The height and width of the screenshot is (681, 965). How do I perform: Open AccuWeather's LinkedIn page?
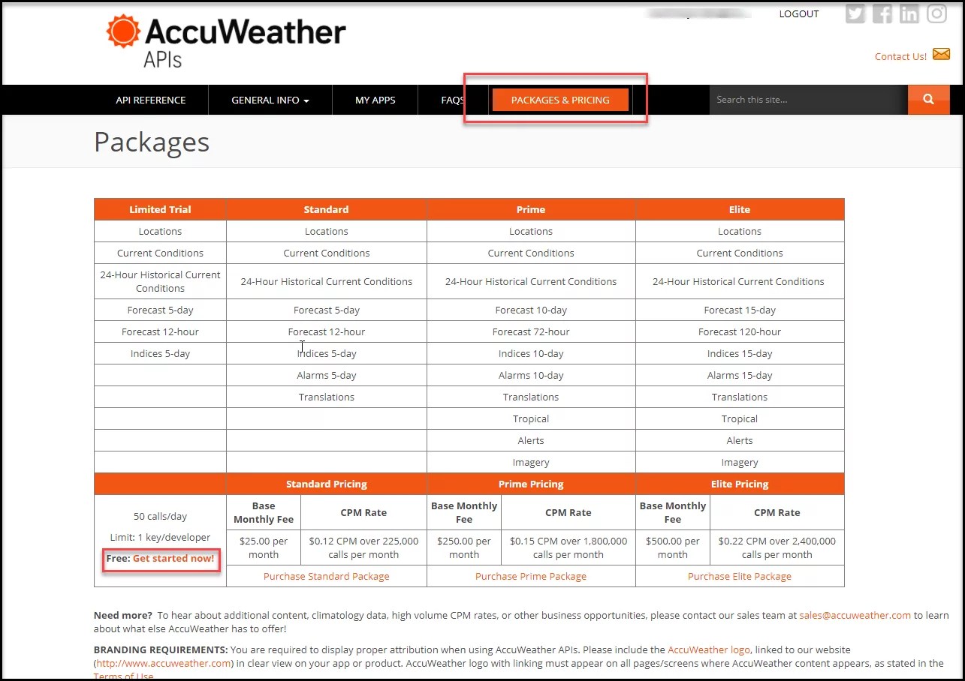tap(909, 13)
